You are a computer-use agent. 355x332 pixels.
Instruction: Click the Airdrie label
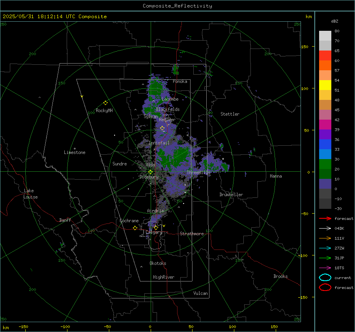155,211
